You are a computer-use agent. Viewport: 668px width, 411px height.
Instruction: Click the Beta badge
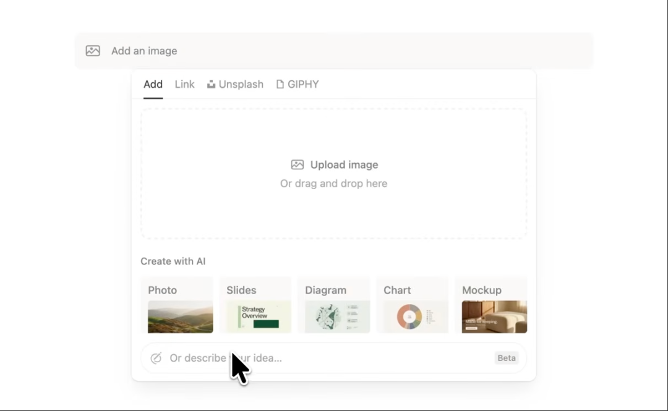507,358
